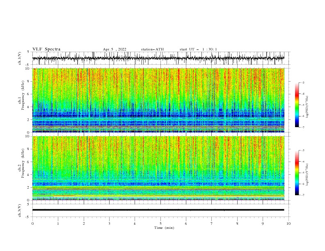Screen dimensions: 325x251
Task: Click tick label "10" on the Time axis
Action: click(x=288, y=224)
